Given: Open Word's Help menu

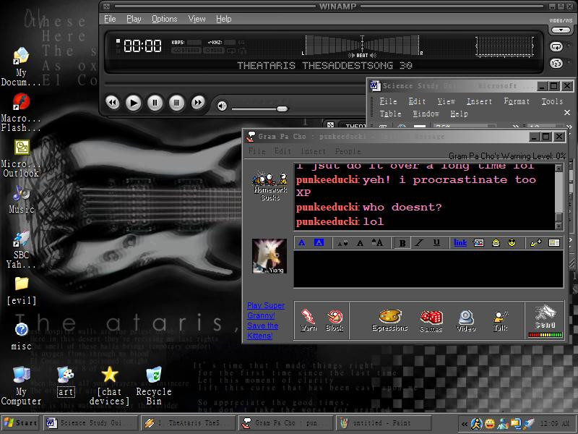Looking at the screenshot, I should click(x=459, y=114).
